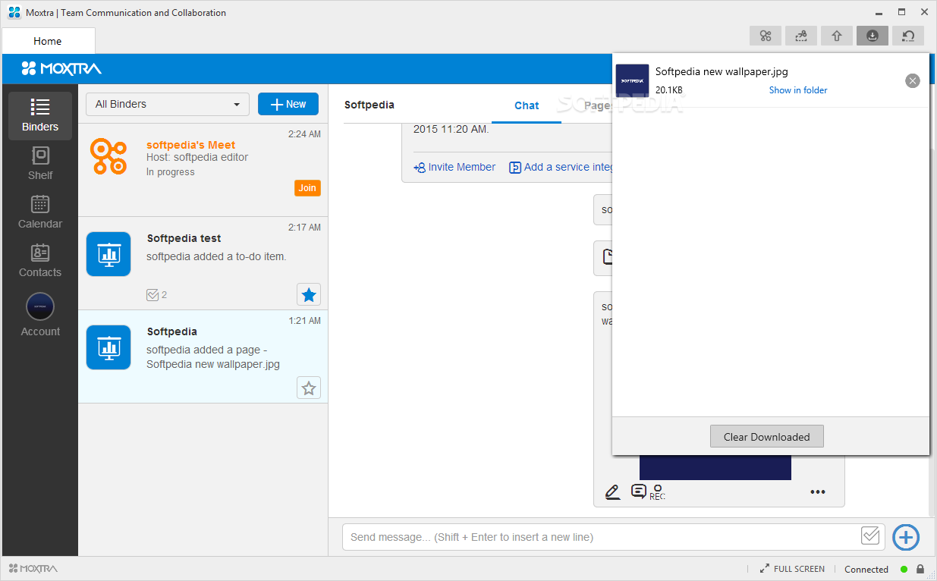937x581 pixels.
Task: Open the Binders sidebar section
Action: pos(40,116)
